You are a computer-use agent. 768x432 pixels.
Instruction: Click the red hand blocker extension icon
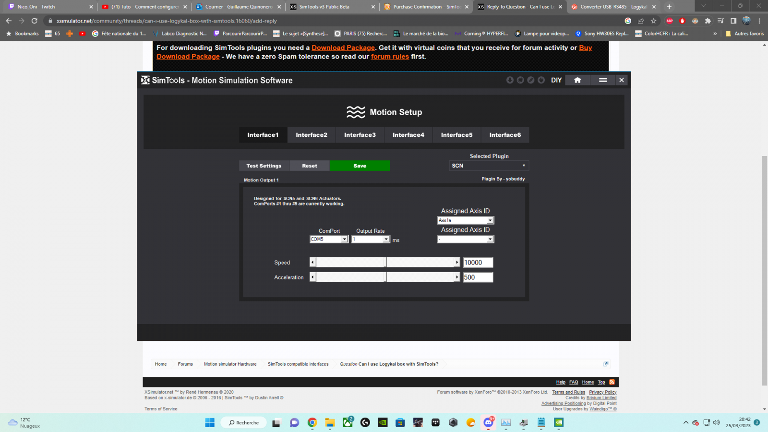[x=682, y=21]
